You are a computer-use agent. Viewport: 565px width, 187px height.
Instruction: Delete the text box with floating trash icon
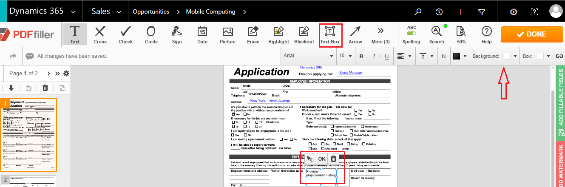point(334,159)
